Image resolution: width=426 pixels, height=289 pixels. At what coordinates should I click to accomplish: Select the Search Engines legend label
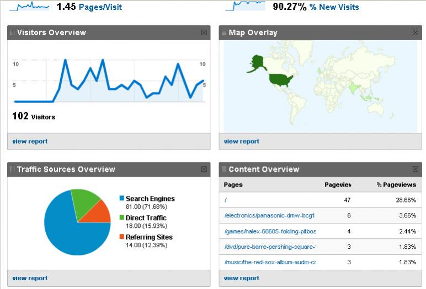click(150, 199)
